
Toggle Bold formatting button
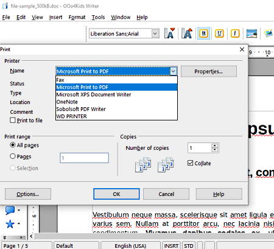click(x=203, y=33)
